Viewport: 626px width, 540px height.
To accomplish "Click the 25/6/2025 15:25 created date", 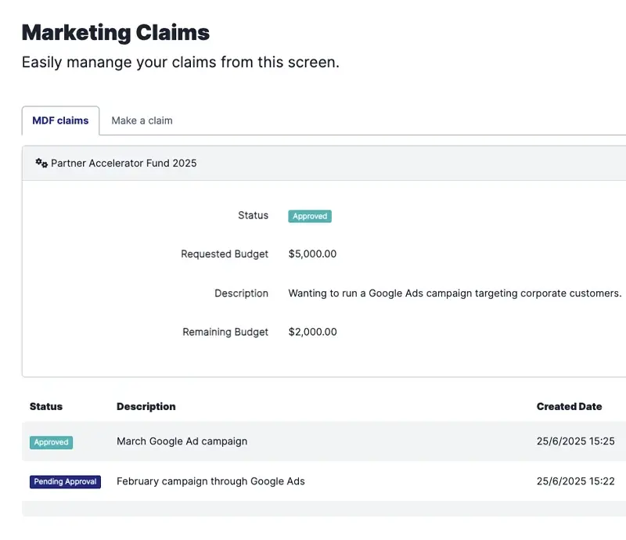I will click(x=575, y=441).
